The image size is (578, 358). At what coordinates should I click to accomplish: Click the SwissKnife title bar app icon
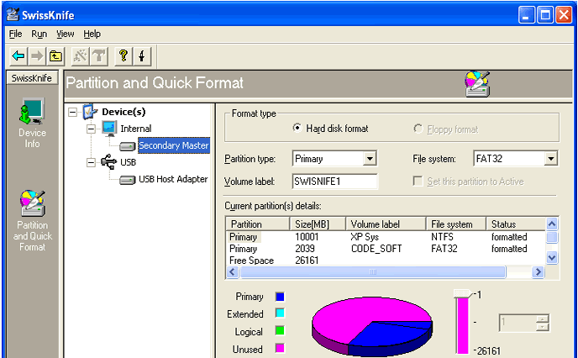13,15
